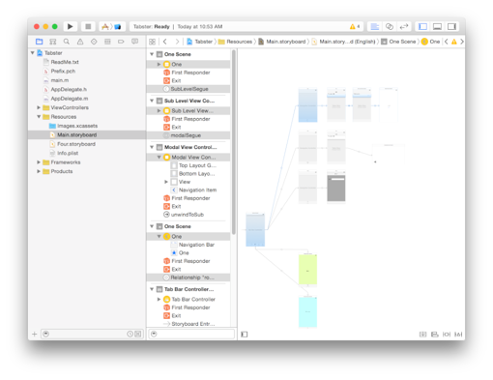
Task: Expand the ViewControllers folder
Action: 39,107
